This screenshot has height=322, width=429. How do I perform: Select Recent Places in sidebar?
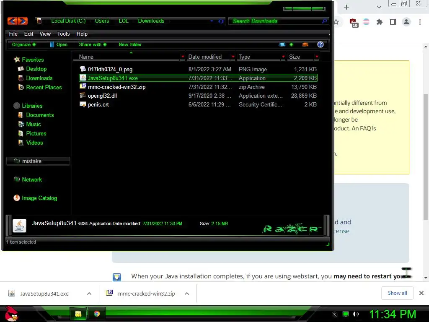(44, 87)
